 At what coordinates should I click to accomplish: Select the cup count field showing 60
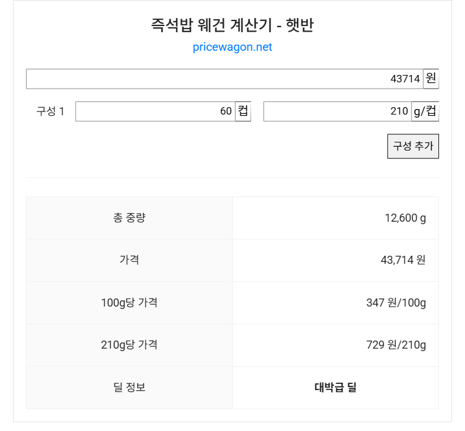click(x=155, y=111)
